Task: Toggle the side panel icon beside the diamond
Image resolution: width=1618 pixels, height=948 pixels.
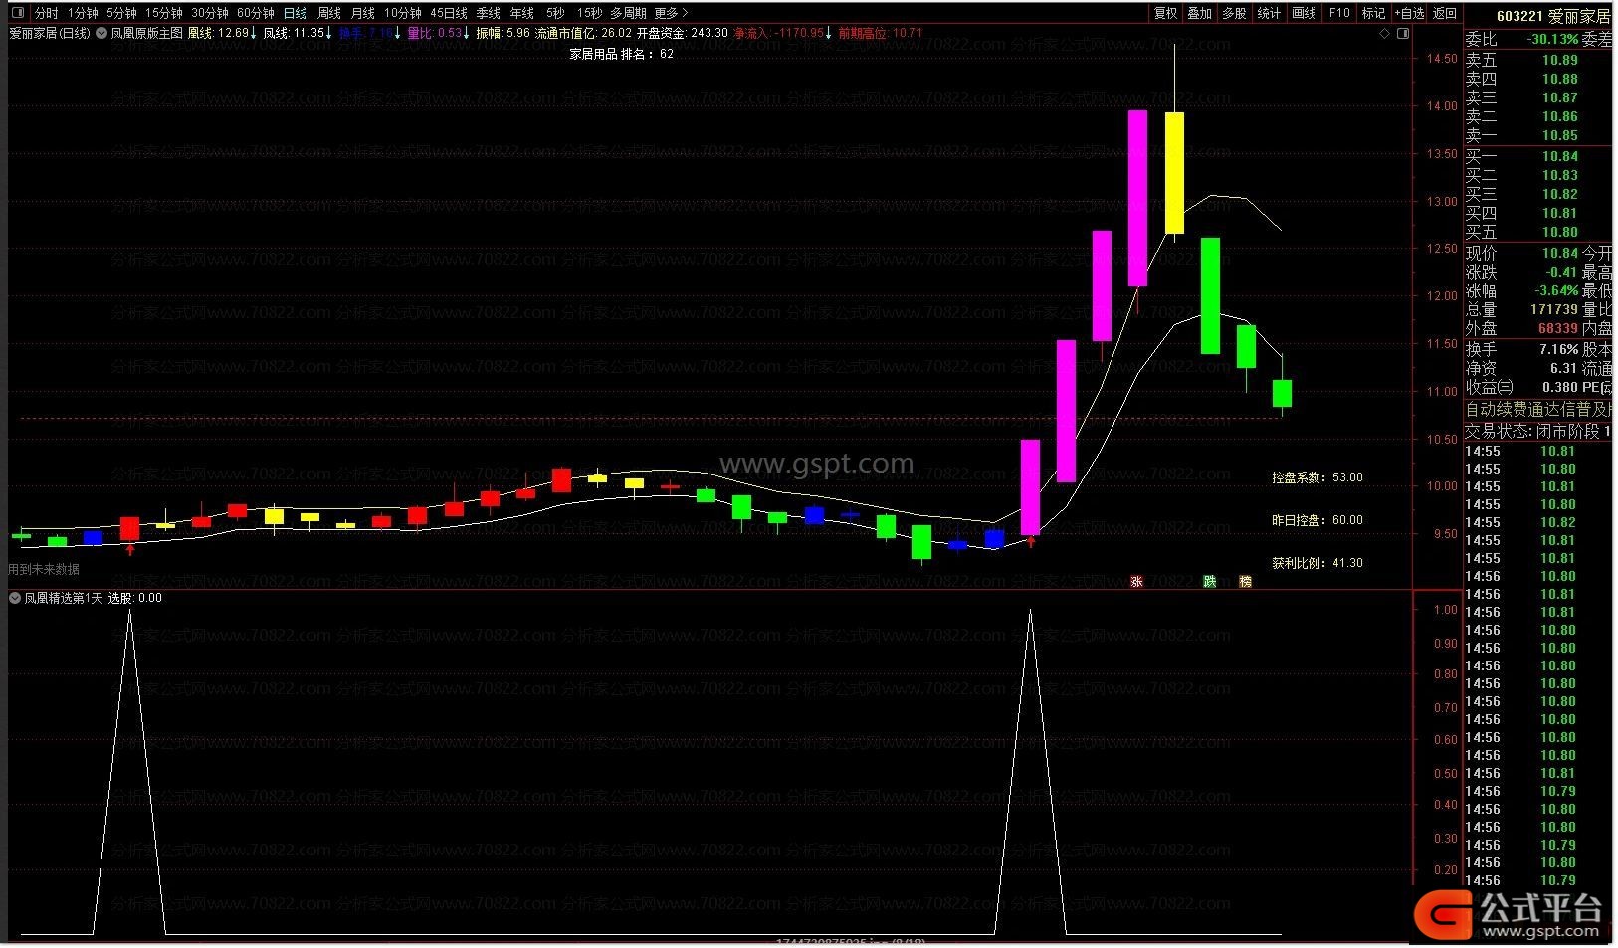Action: (1403, 33)
